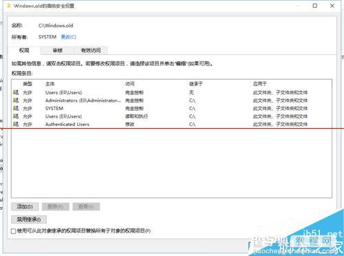Switch to the 审核 tab
Screen dimensions: 344x256
pos(58,50)
